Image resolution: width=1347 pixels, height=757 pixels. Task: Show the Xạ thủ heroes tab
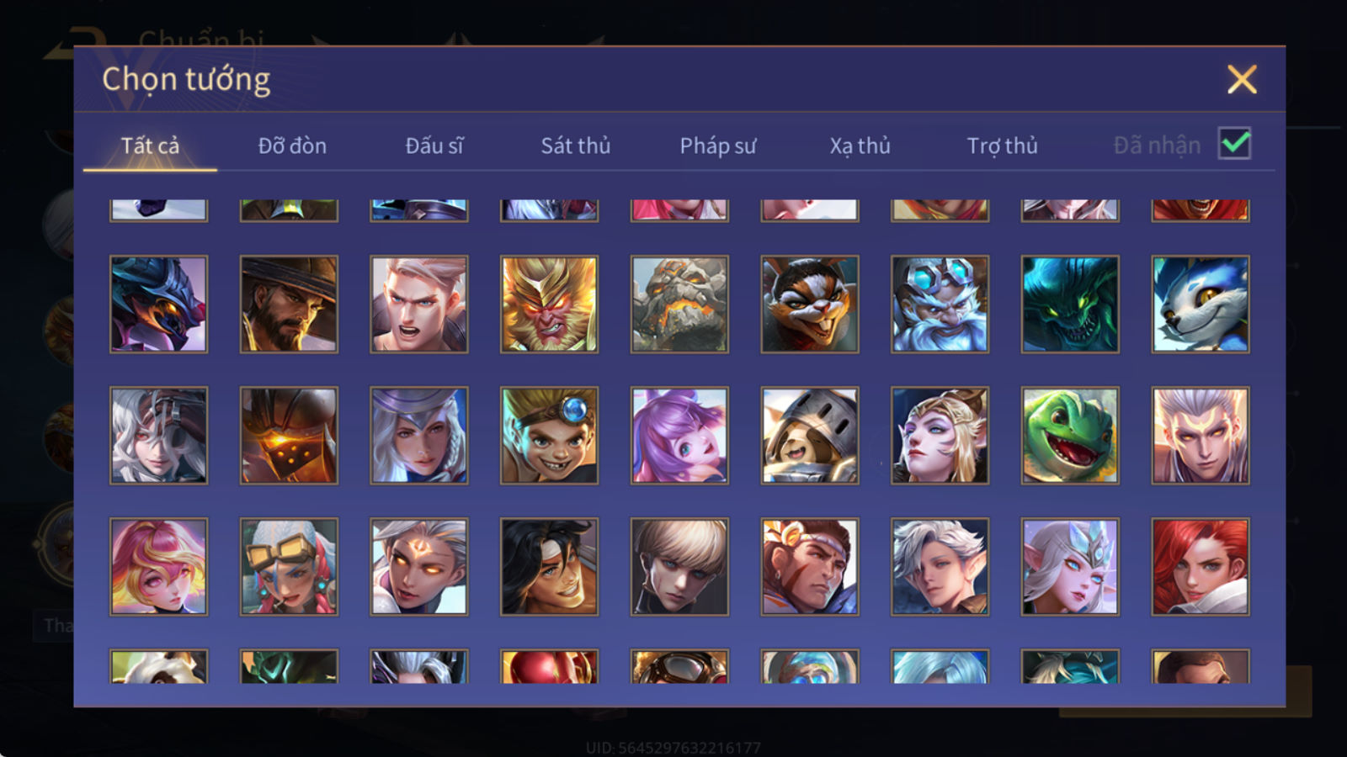tap(860, 146)
